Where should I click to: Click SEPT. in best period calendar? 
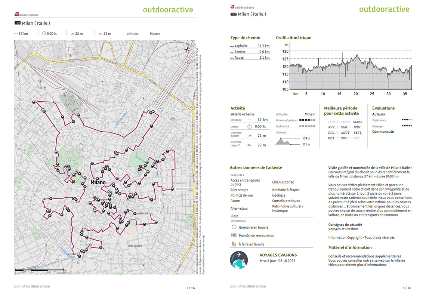[358, 133]
